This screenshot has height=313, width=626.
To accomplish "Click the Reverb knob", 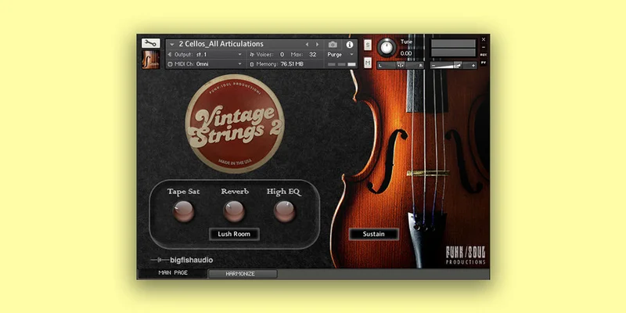I will [x=234, y=211].
